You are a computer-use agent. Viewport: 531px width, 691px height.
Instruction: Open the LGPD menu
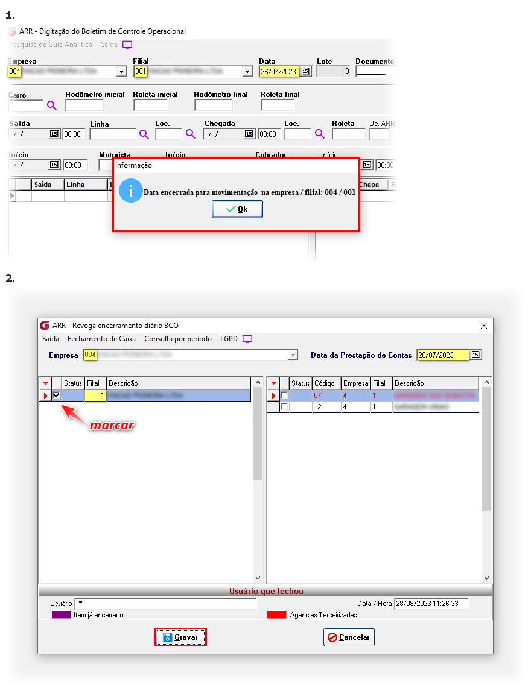tap(229, 339)
